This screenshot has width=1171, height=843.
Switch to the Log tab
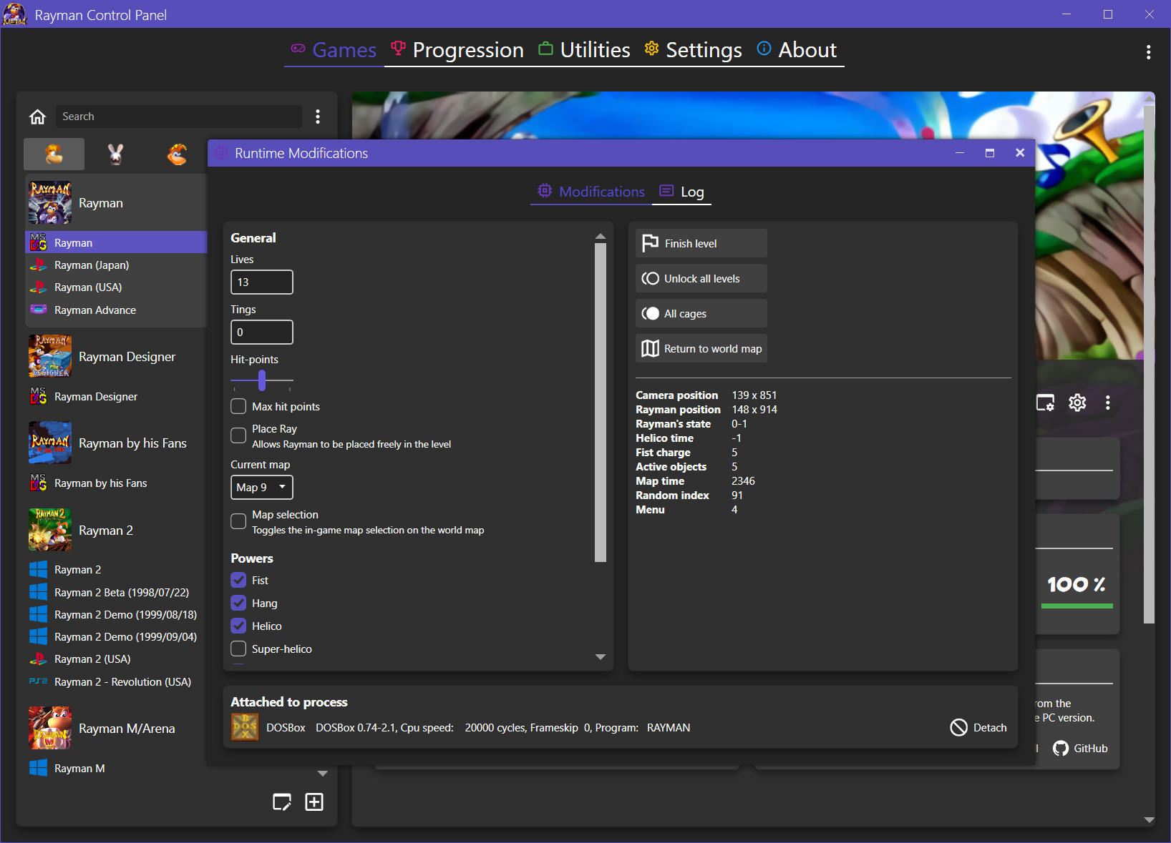(x=681, y=192)
